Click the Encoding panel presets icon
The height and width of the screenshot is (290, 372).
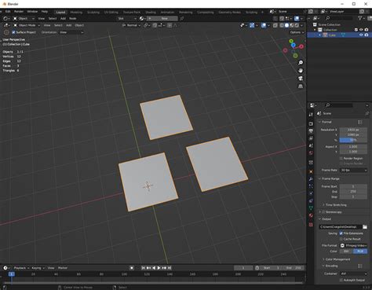click(360, 266)
